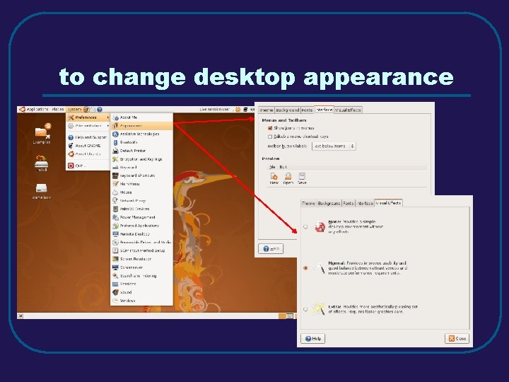Switch to Visual Effects tab in Interface window

point(348,110)
